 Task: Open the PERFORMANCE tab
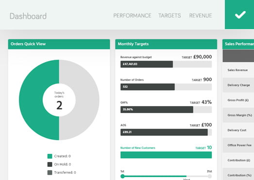tap(132, 16)
